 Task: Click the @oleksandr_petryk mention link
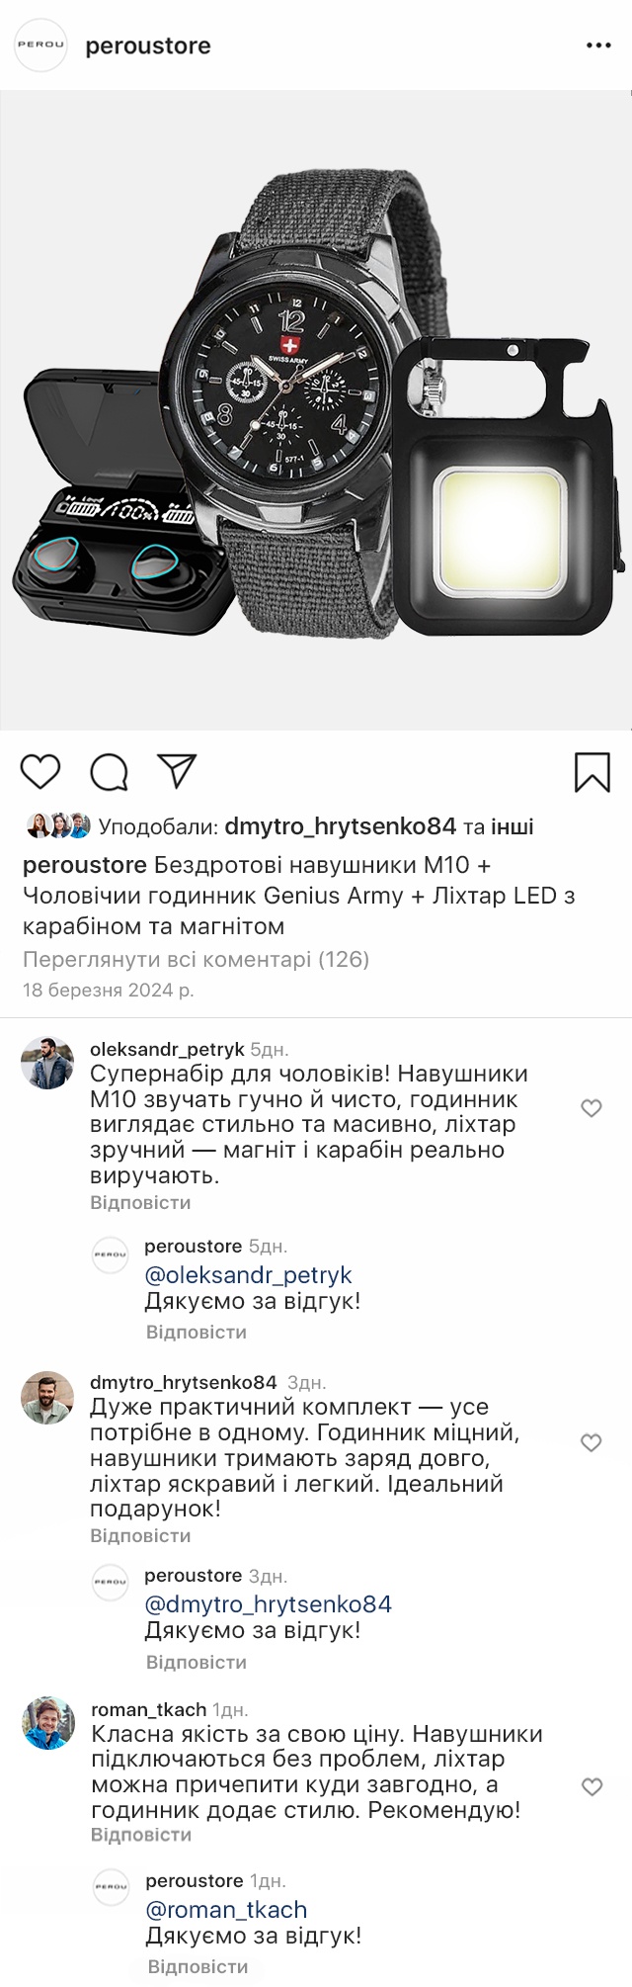249,1275
